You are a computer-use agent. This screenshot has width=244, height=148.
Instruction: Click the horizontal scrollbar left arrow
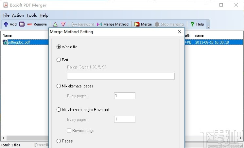4,138
